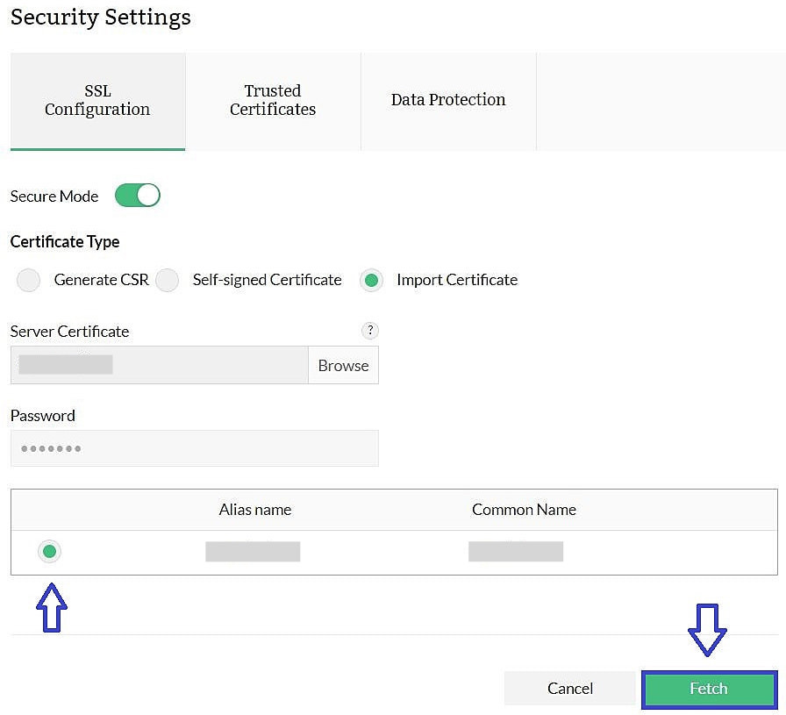This screenshot has width=786, height=715.
Task: Click the help icon beside Server Certificate
Action: click(x=369, y=331)
